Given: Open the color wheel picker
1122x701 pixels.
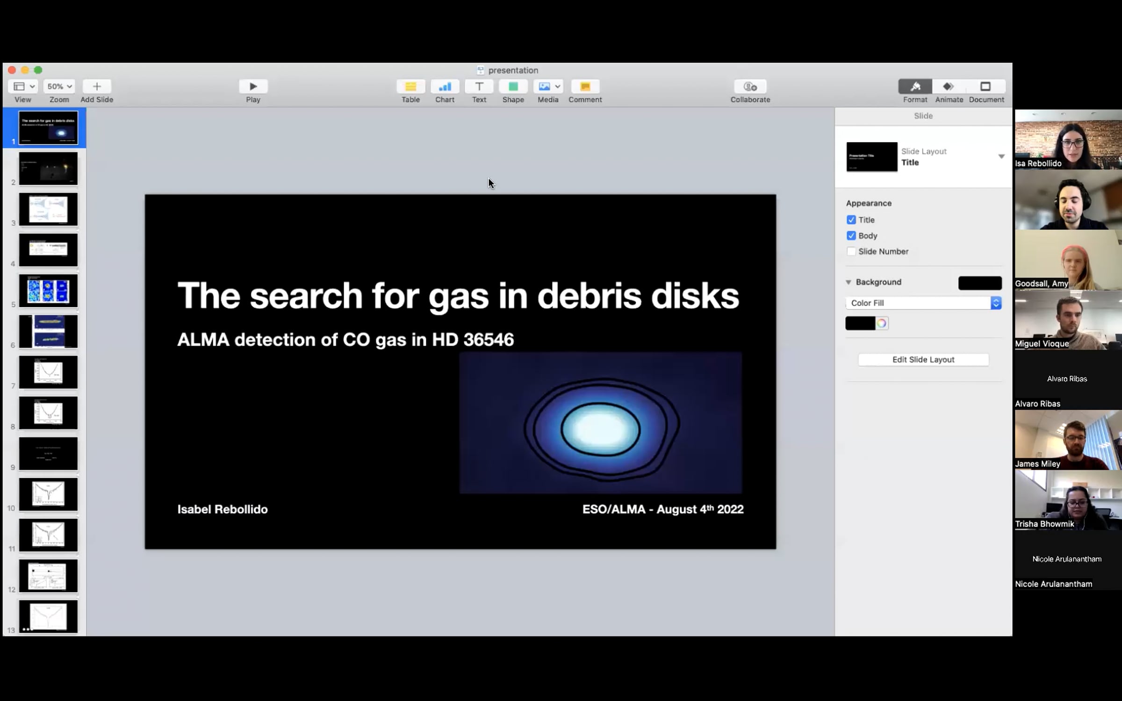Looking at the screenshot, I should click(x=881, y=323).
